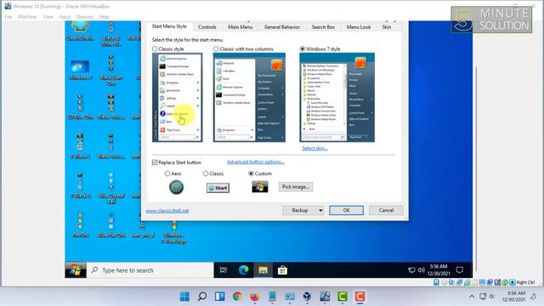Click the Pick image... button

pos(296,187)
